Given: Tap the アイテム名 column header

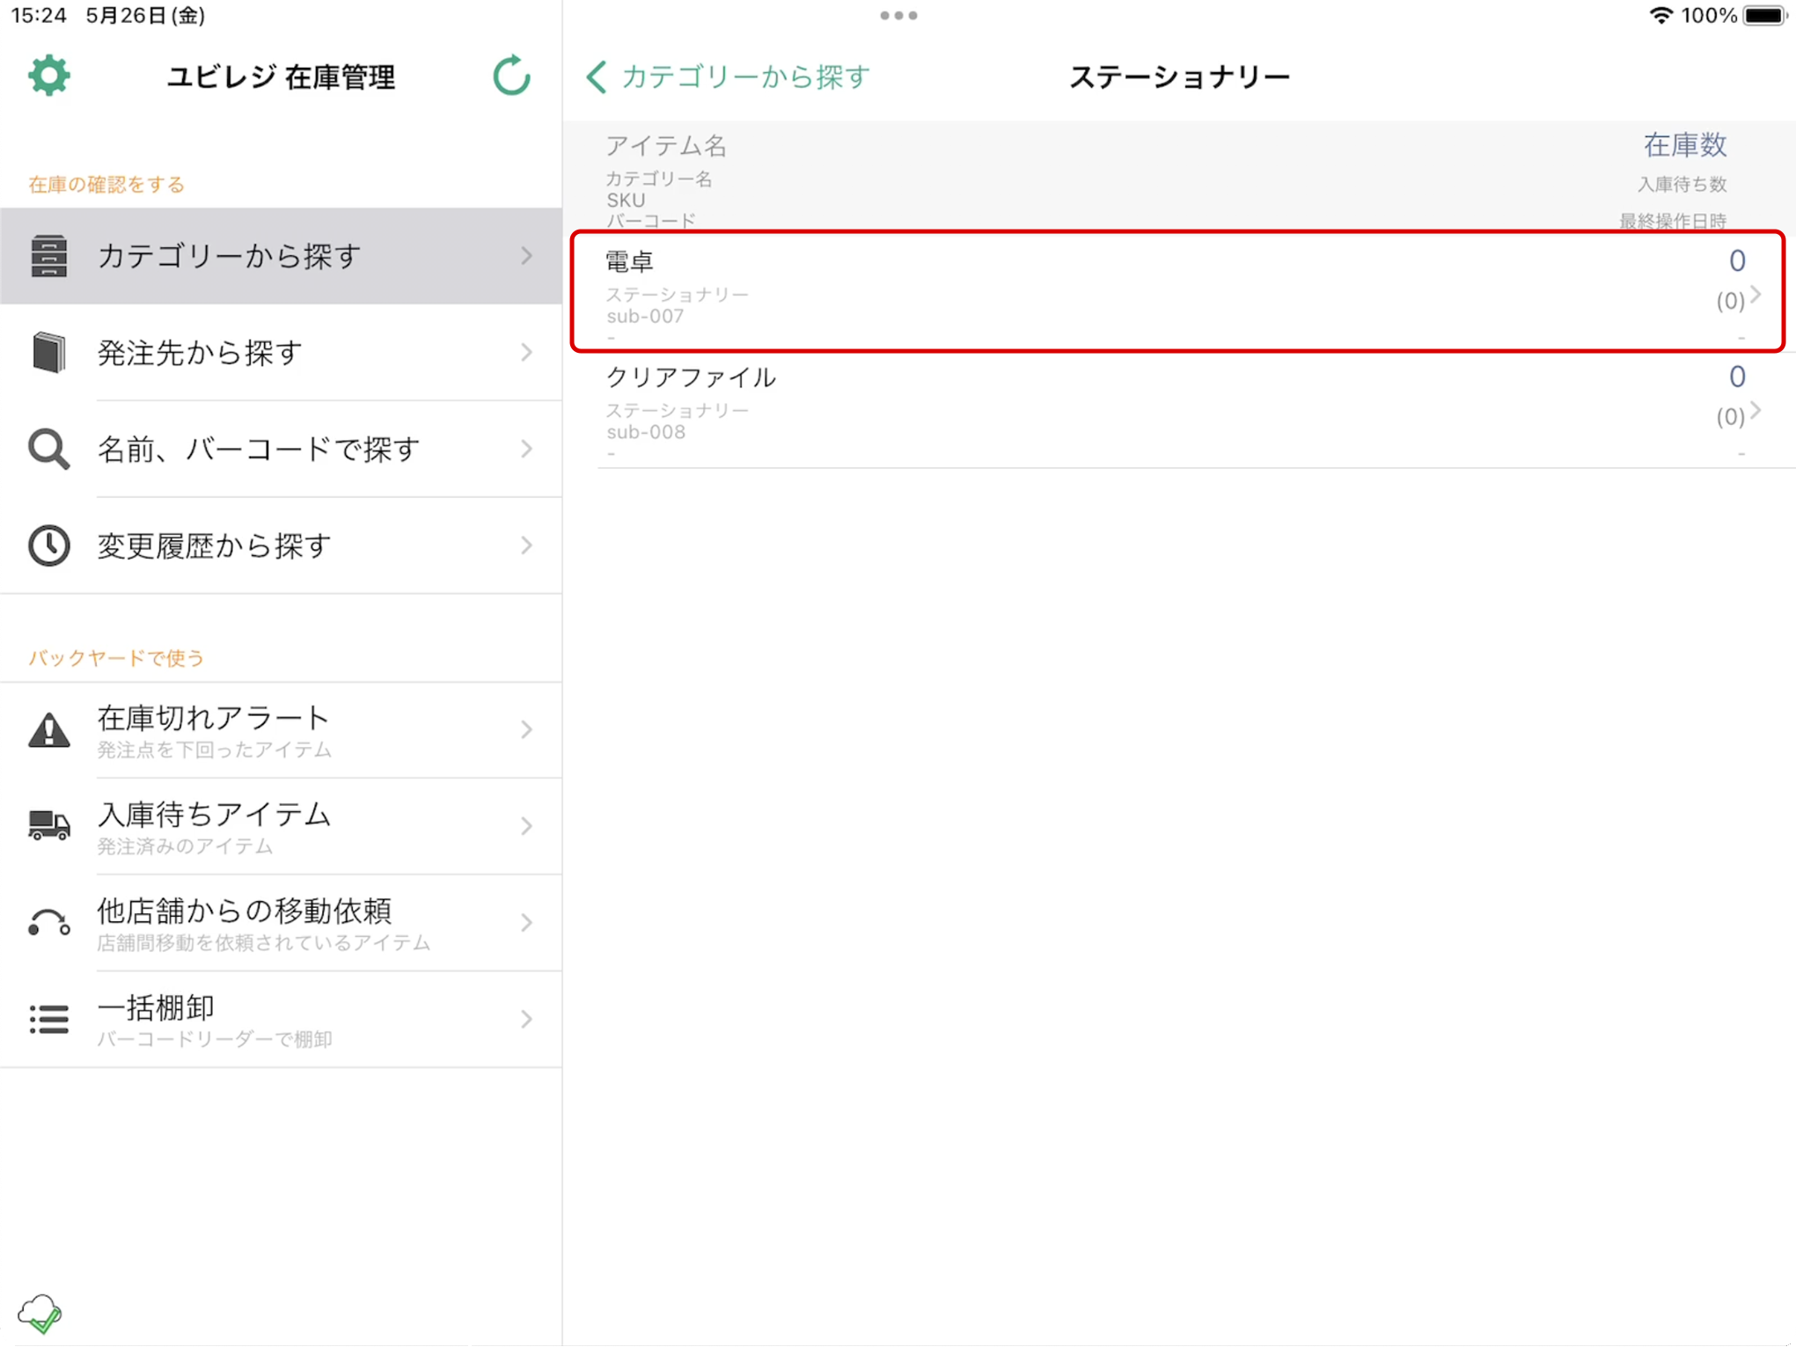Looking at the screenshot, I should coord(666,145).
